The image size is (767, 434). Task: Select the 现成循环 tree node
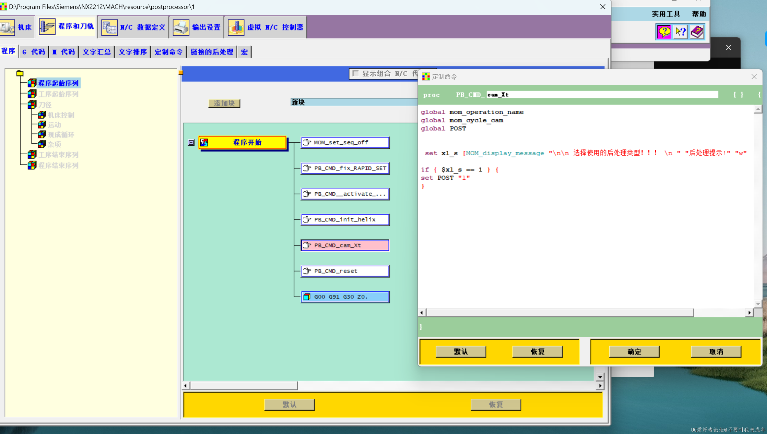coord(61,135)
